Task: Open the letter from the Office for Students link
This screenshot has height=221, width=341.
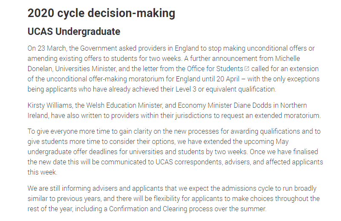Action: [x=193, y=69]
